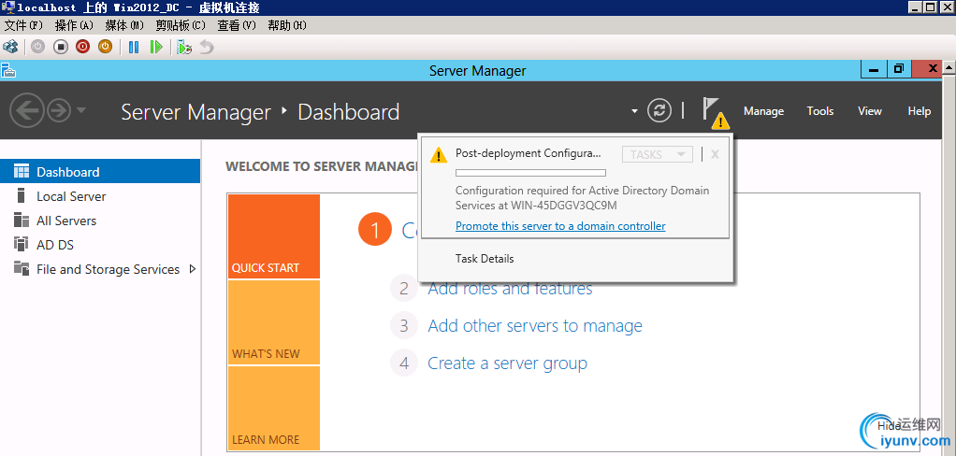Click Add other servers to manage
The image size is (956, 456).
[535, 326]
